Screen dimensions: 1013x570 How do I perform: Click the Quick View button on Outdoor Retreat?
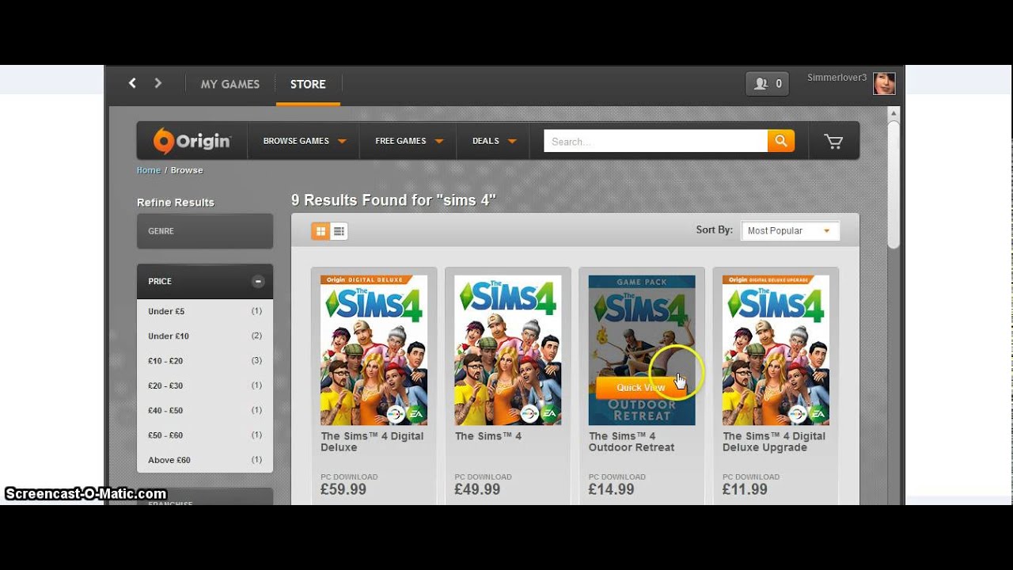(642, 387)
